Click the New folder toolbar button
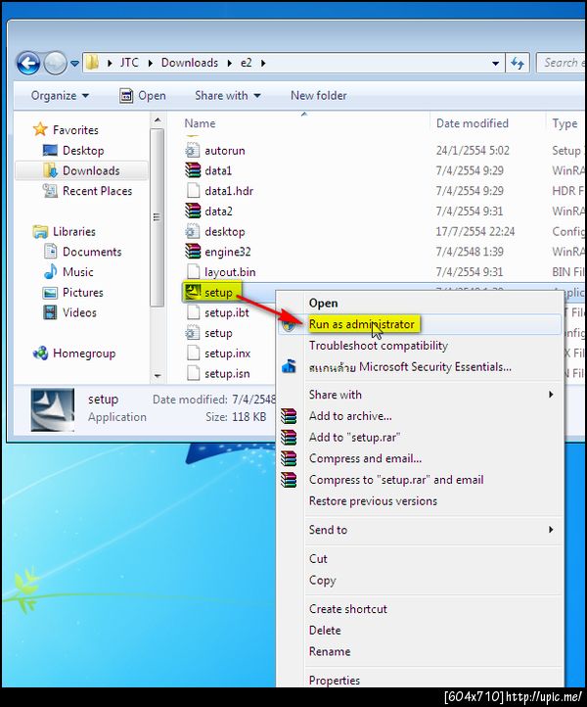 319,96
